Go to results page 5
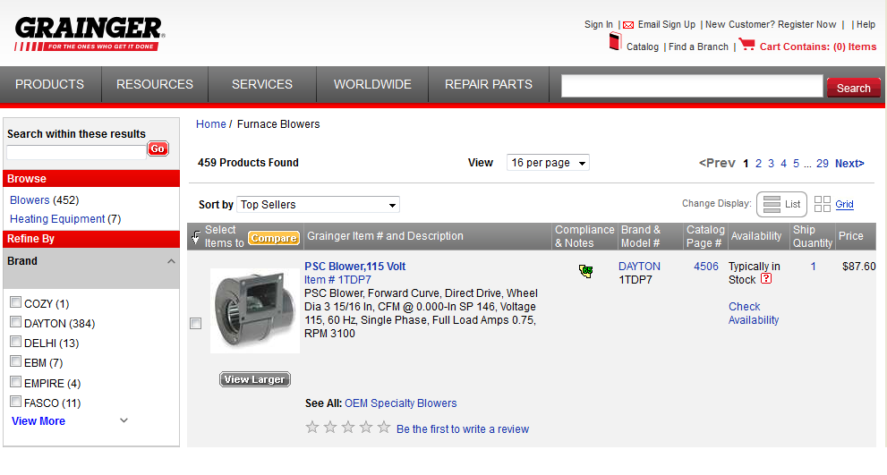 796,164
